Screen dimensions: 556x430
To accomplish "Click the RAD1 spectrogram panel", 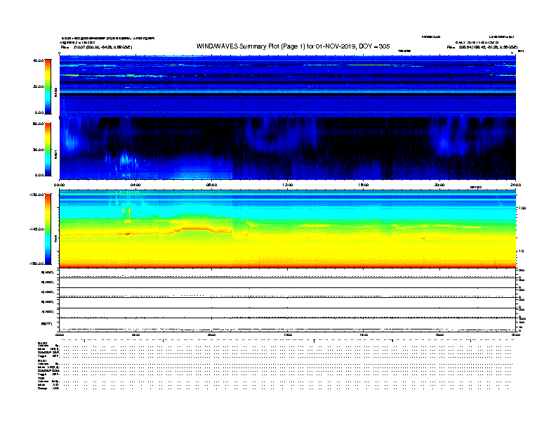I will 288,148.
